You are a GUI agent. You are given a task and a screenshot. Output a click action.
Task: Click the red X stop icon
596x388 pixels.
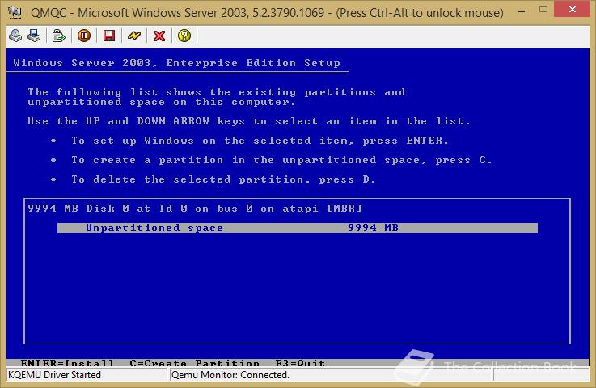tap(159, 36)
